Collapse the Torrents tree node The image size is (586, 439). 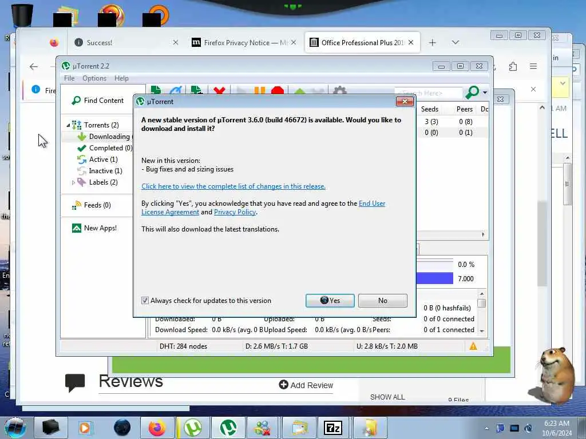(x=68, y=125)
